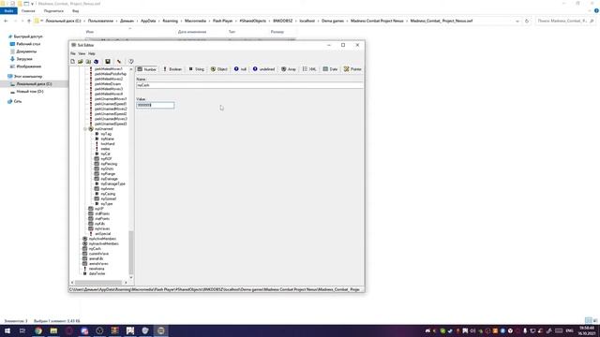Click the tree panel horizontal scrollbar thumb
Image resolution: width=600 pixels, height=337 pixels.
click(98, 283)
